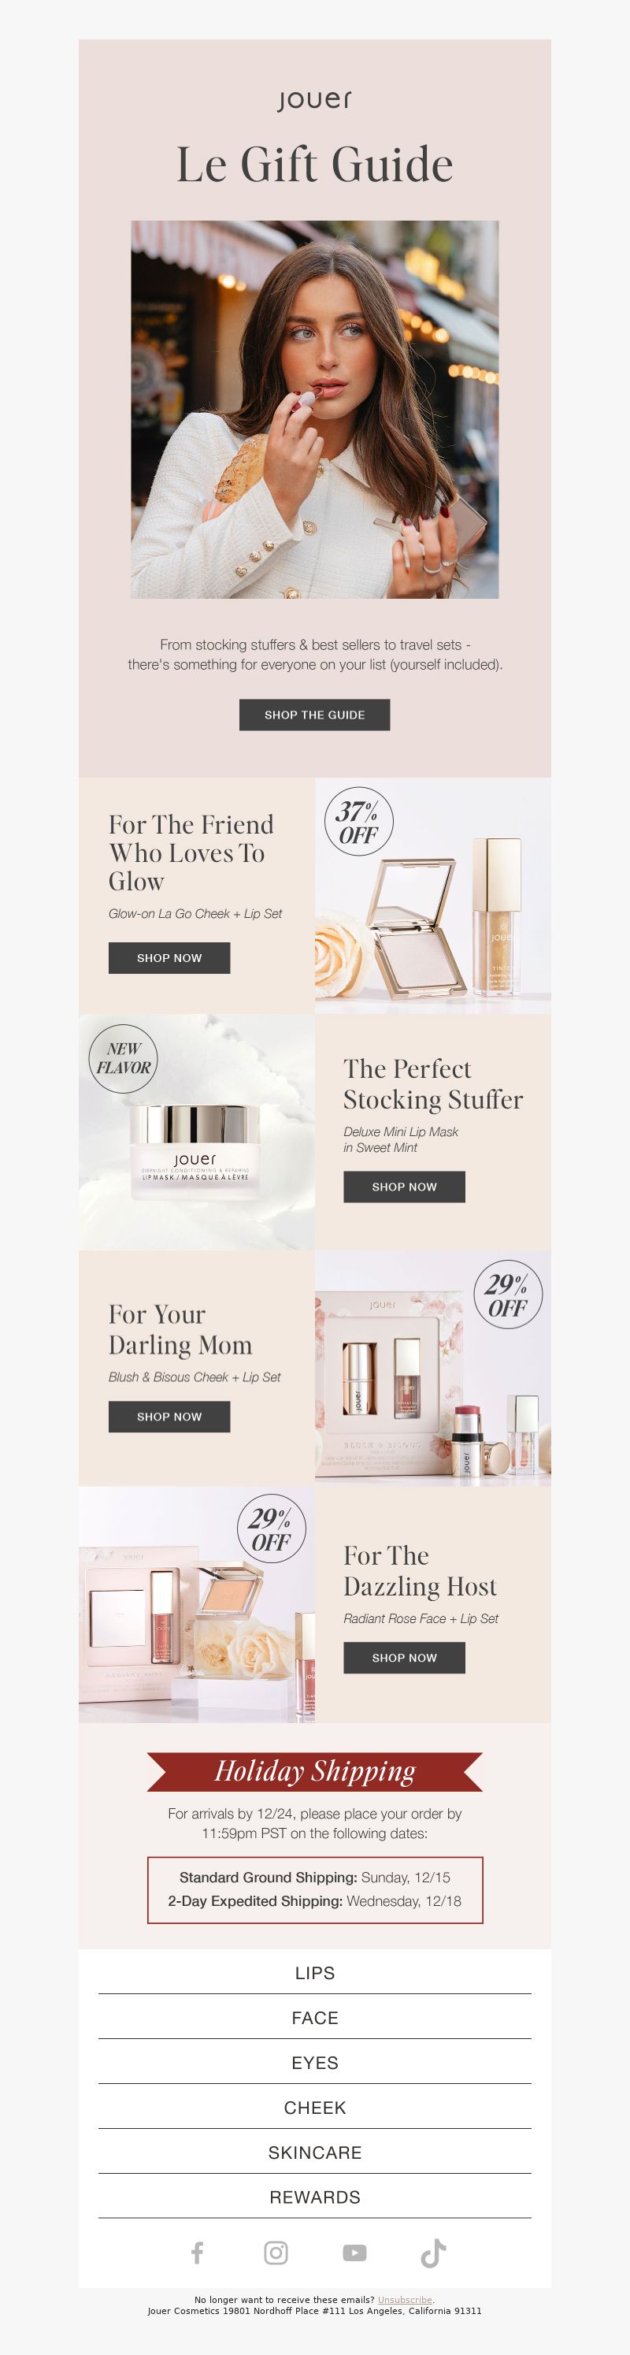
Task: Shop the Glow-on La Go set
Action: [169, 958]
